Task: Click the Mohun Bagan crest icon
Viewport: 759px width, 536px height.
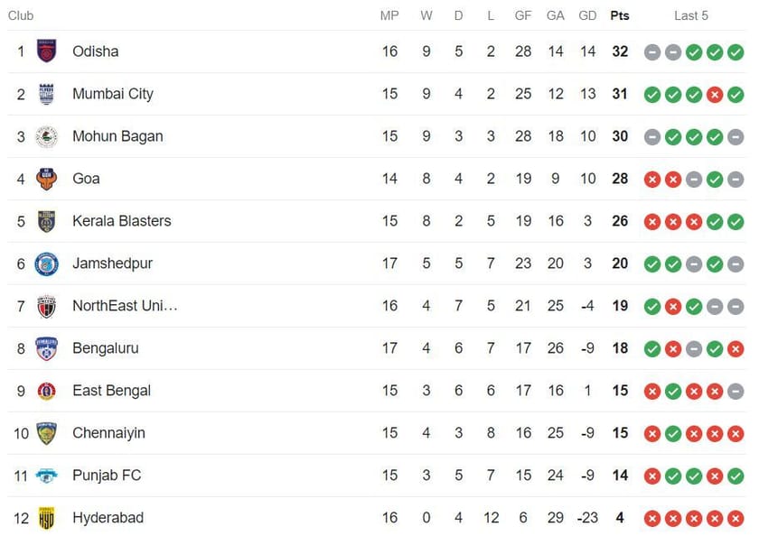Action: pyautogui.click(x=46, y=136)
